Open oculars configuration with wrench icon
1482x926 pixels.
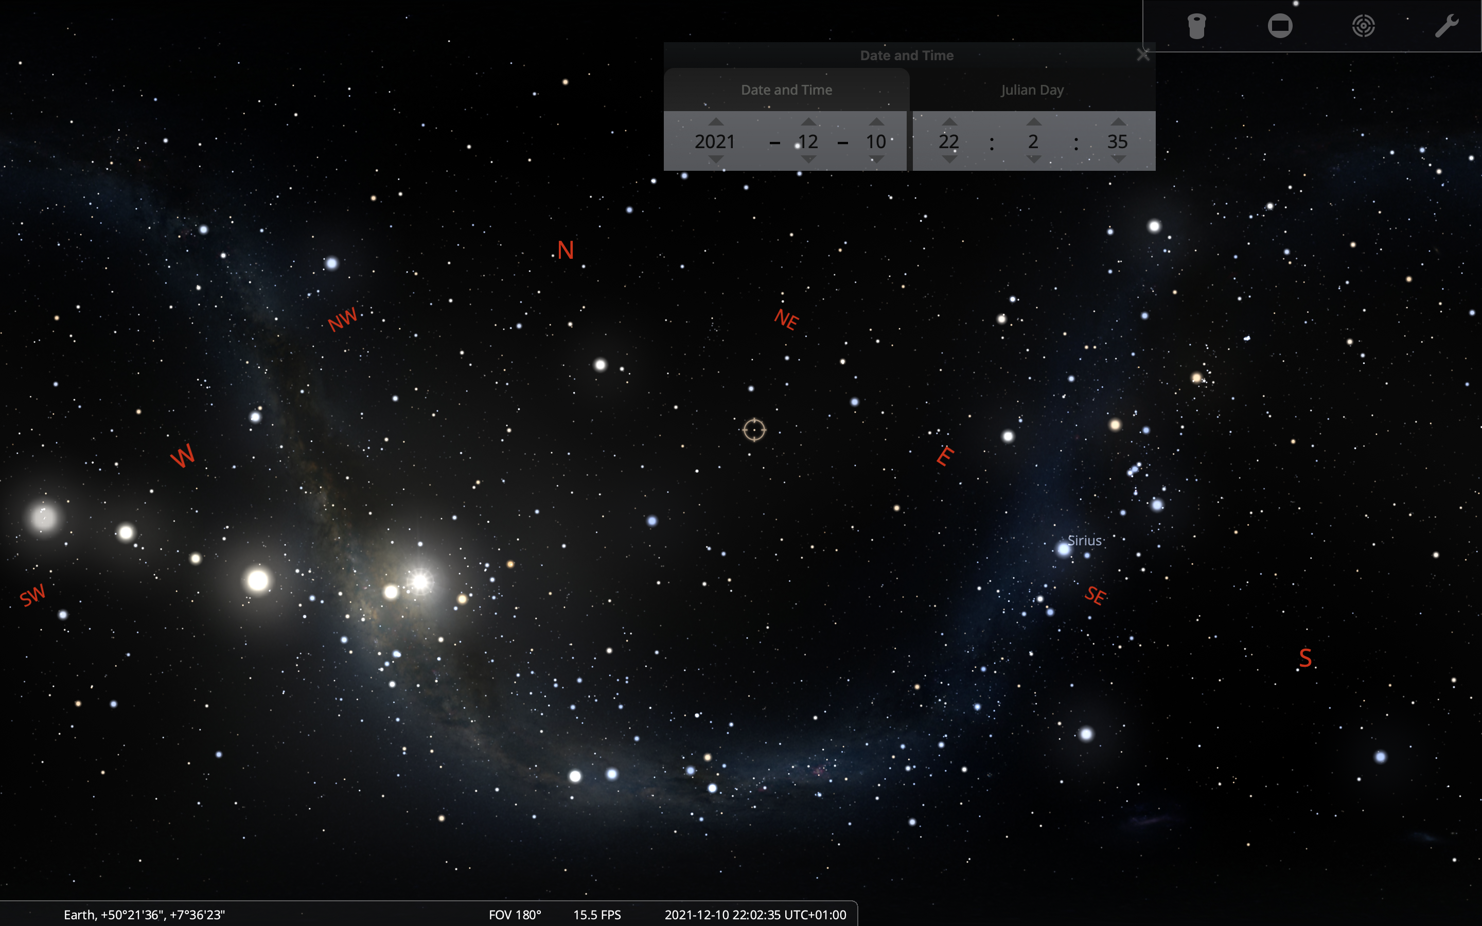1446,26
